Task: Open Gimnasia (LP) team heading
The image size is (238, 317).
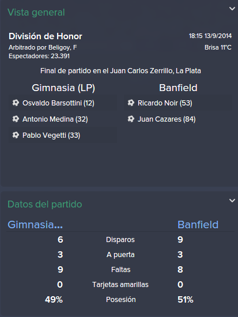Action: 63,88
